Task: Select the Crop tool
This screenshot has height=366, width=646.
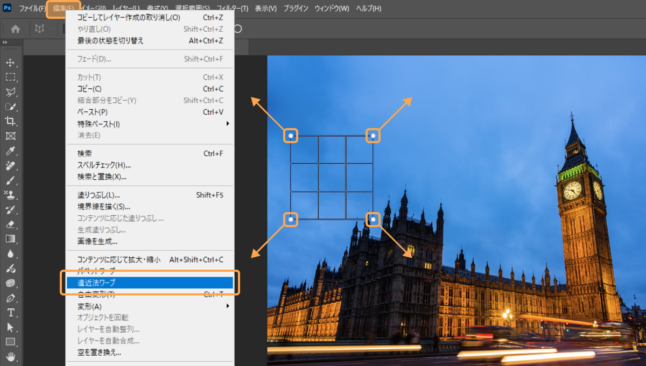Action: point(10,121)
